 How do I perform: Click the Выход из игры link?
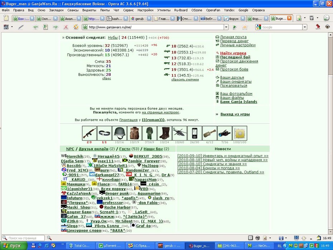click(x=235, y=114)
